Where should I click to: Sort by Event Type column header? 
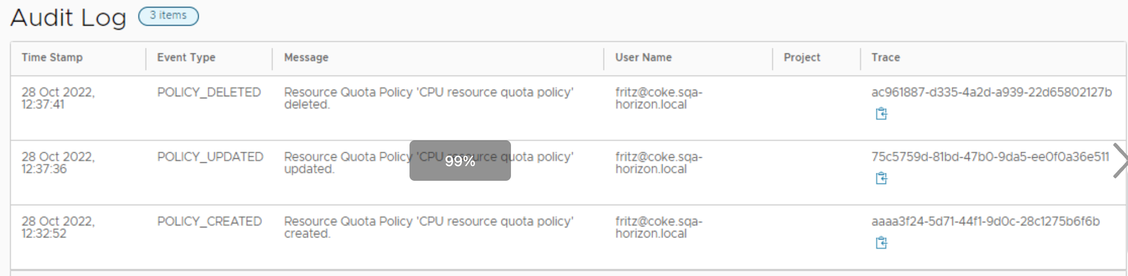(x=186, y=57)
